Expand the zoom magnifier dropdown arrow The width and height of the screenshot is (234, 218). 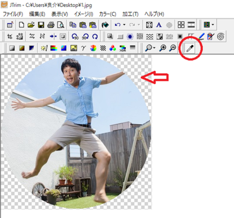[154, 48]
